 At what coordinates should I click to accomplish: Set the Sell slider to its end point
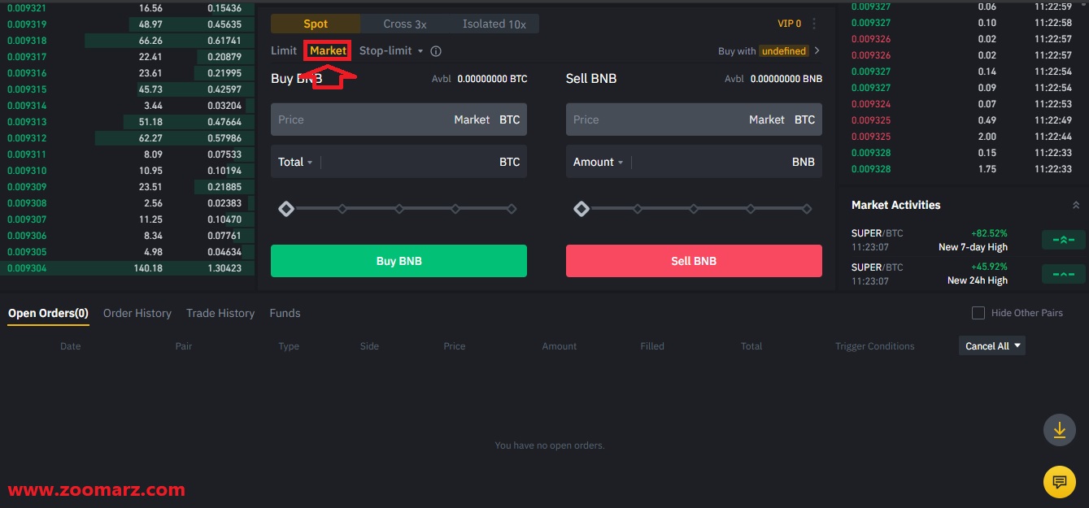(x=807, y=209)
